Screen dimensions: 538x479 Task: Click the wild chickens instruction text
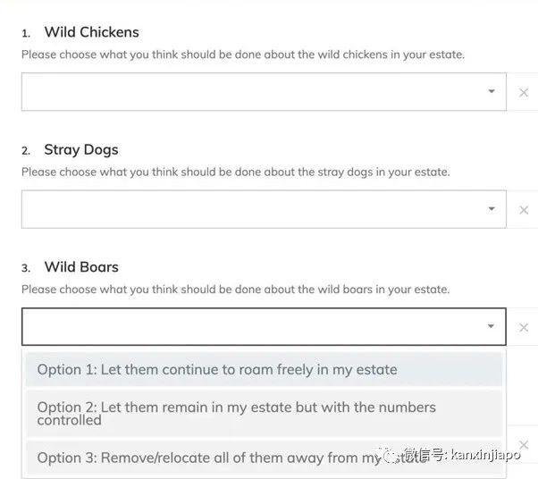click(x=242, y=55)
